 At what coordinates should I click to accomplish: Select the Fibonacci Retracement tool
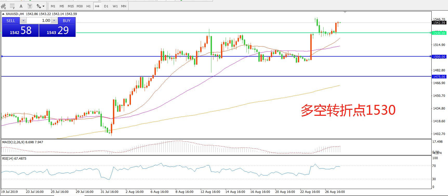point(12,6)
